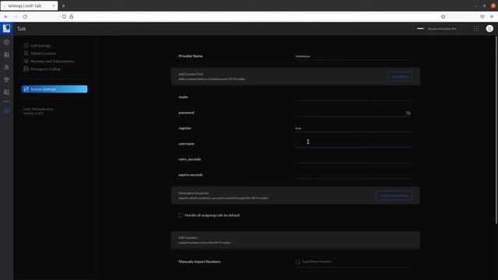This screenshot has width=498, height=280.
Task: Toggle password visibility eye icon
Action: (409, 113)
